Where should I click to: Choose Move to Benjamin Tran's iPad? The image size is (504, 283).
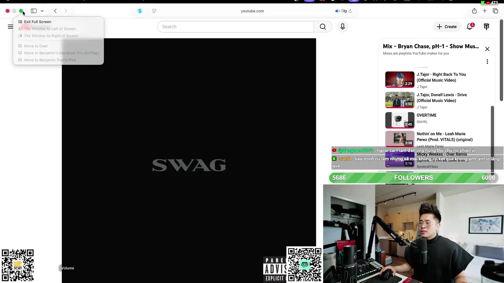[50, 60]
